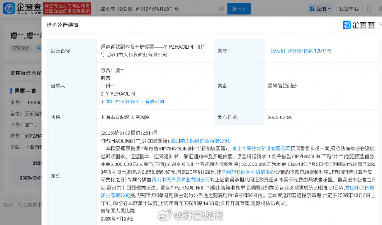
Task: Click the red banner beside the Qcc logo
Action: 67,8
